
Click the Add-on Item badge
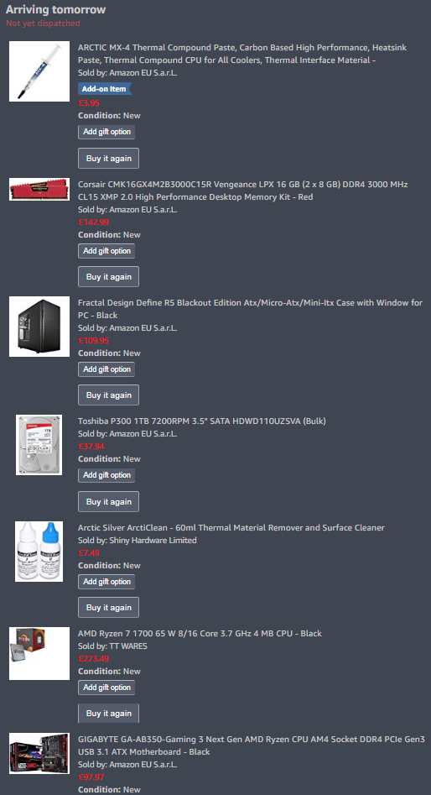point(104,89)
